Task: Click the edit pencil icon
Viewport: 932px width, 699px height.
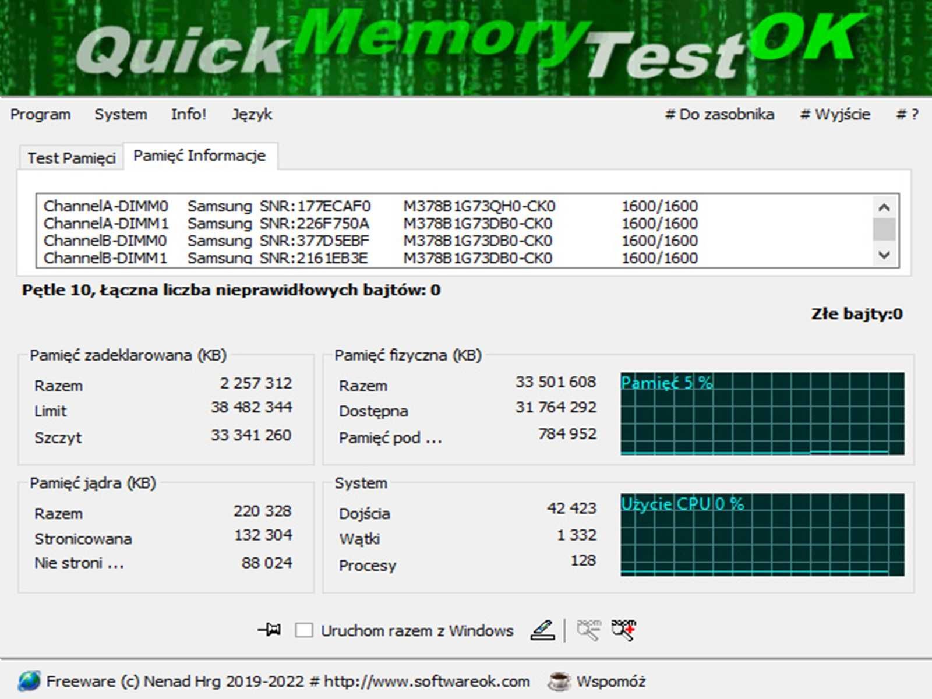Action: [x=542, y=630]
